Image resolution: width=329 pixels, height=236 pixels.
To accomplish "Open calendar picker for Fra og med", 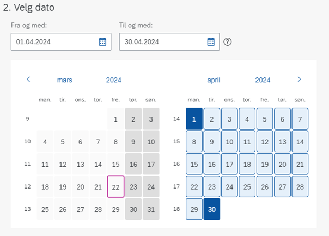I will (x=102, y=42).
